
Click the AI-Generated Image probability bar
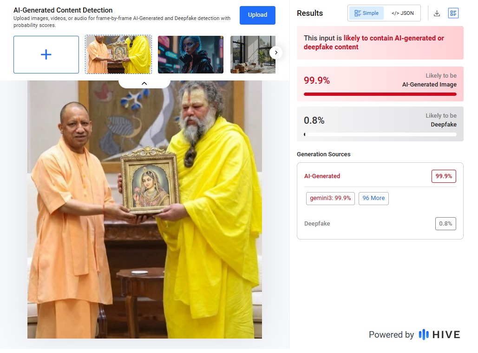[380, 94]
